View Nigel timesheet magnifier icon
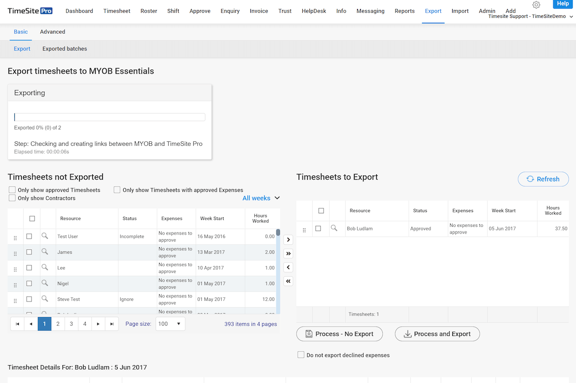The width and height of the screenshot is (576, 383). 45,283
